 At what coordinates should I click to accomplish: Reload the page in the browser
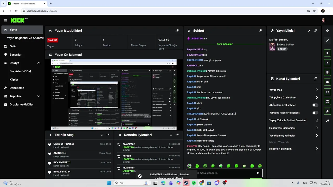pos(16,11)
